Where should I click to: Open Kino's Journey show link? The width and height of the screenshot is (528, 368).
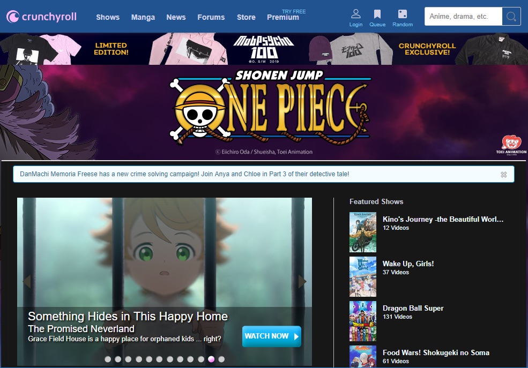tap(443, 219)
